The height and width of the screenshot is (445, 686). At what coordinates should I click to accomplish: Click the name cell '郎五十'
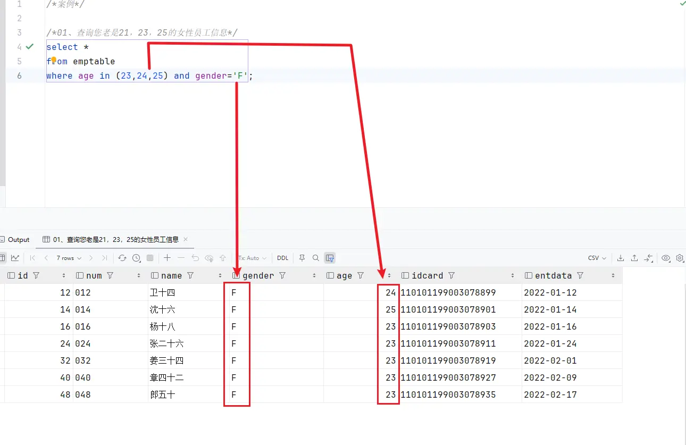coord(163,394)
